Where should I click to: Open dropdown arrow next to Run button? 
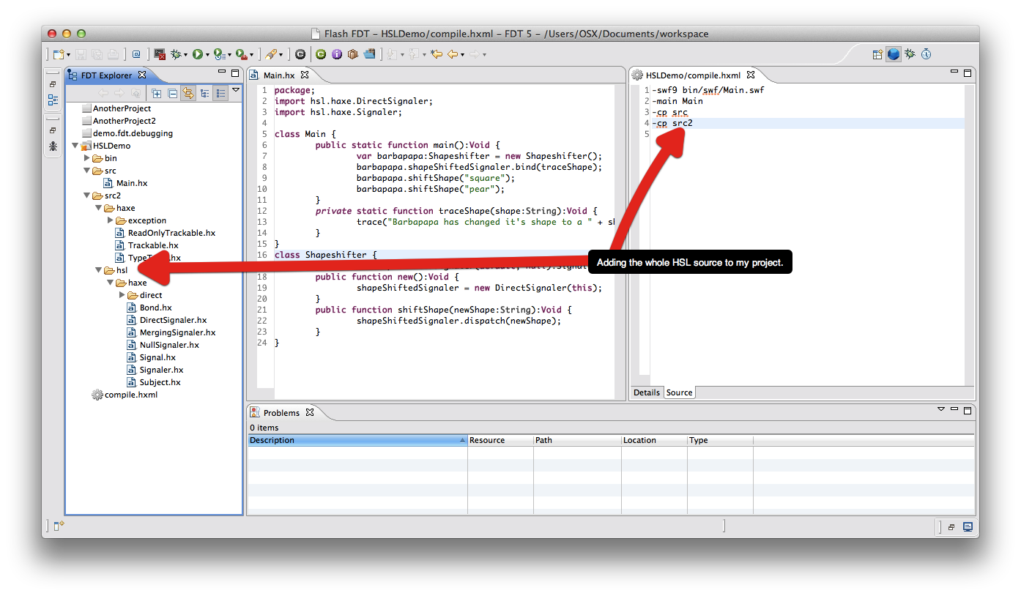point(207,55)
